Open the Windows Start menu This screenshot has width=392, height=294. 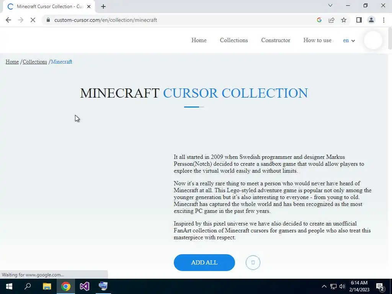9,286
